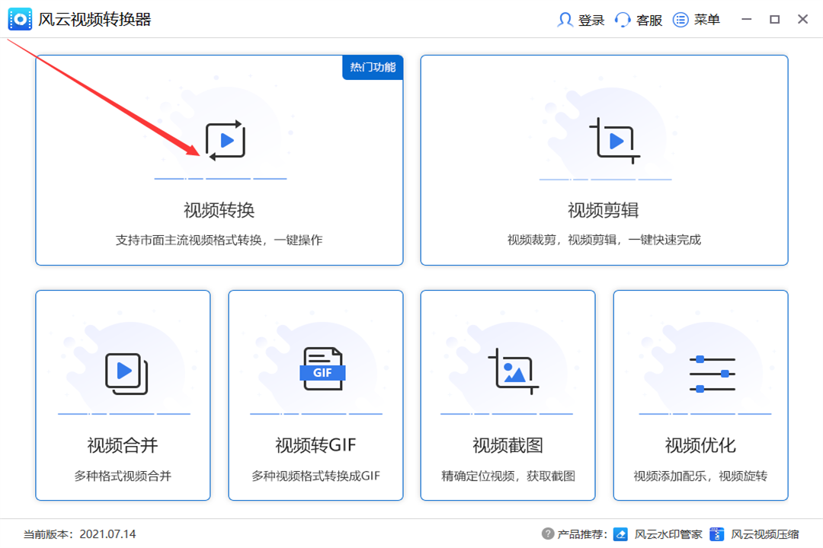This screenshot has height=548, width=823.
Task: Click the GIF file icon
Action: click(322, 368)
